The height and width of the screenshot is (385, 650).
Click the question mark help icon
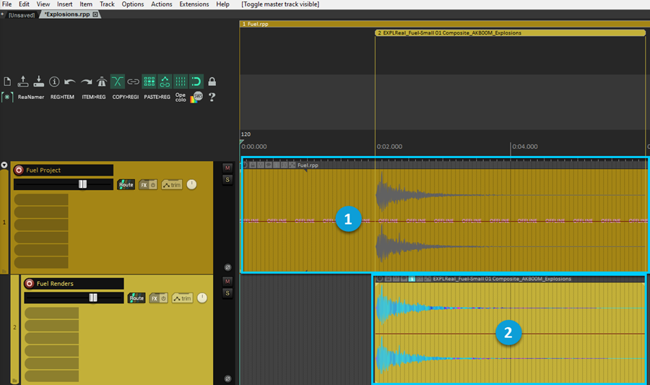click(x=212, y=97)
